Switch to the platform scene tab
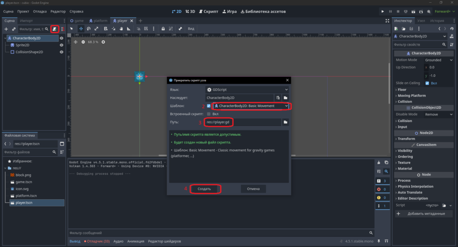Viewport: 458px width, 247px height. 98,21
